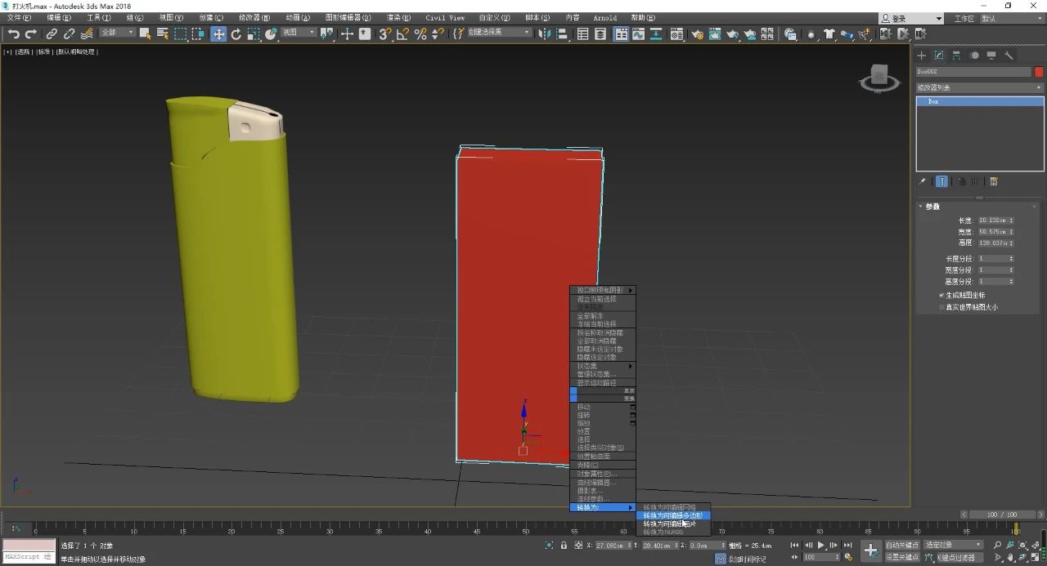Screen dimensions: 1047x566
Task: Toggle the generate mapping coords checkbox
Action: click(x=941, y=295)
